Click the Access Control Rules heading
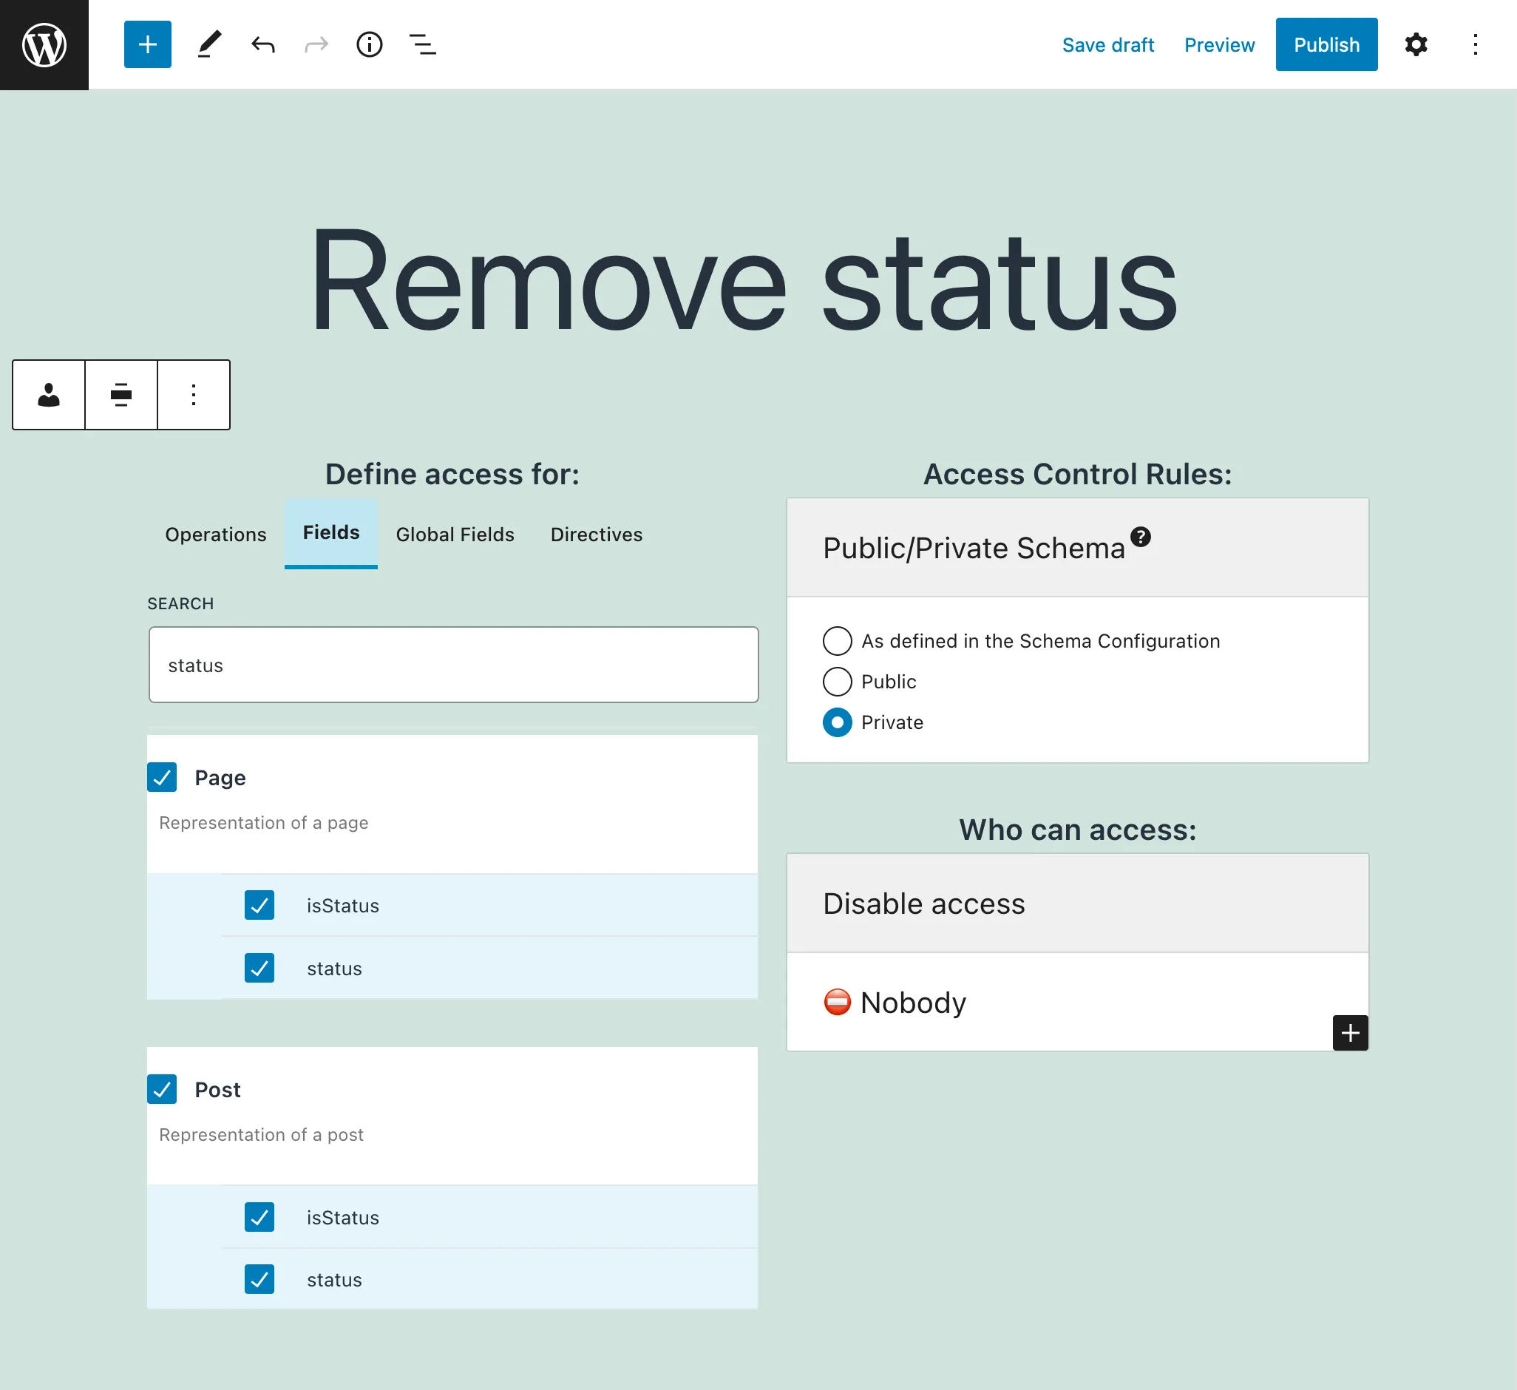Screen dimensions: 1517x1390 (1078, 474)
